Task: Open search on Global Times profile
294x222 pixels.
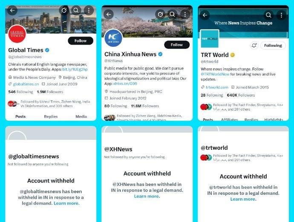Action: [x=76, y=10]
